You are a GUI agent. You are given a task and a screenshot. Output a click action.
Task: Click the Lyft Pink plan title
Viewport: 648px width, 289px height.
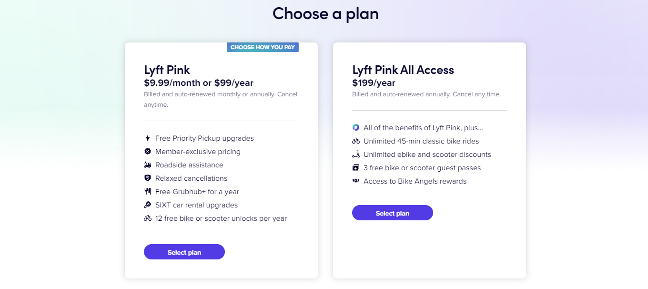[167, 70]
